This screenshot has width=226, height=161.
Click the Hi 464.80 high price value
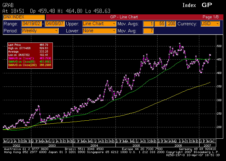click(70, 11)
